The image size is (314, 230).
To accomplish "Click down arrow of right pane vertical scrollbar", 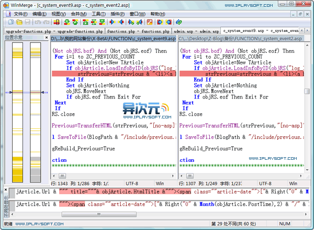I will click(x=307, y=170).
